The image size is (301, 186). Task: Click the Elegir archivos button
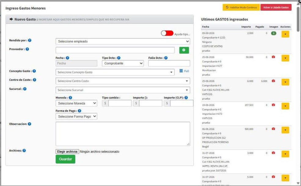click(67, 152)
